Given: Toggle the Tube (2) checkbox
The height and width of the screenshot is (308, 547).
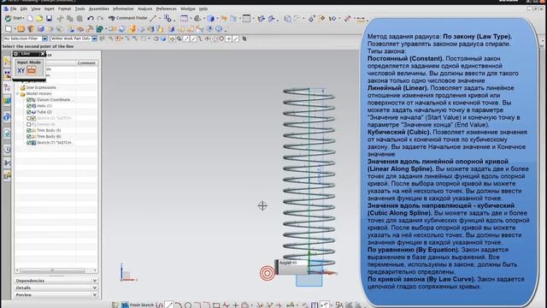Looking at the screenshot, I should click(29, 112).
